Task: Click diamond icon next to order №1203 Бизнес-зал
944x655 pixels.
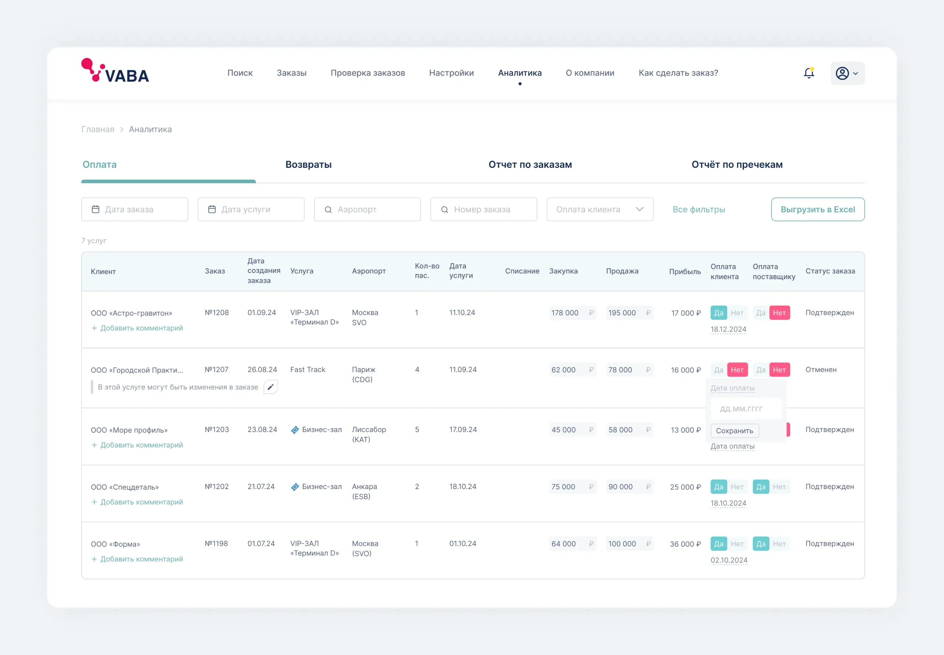Action: coord(295,430)
